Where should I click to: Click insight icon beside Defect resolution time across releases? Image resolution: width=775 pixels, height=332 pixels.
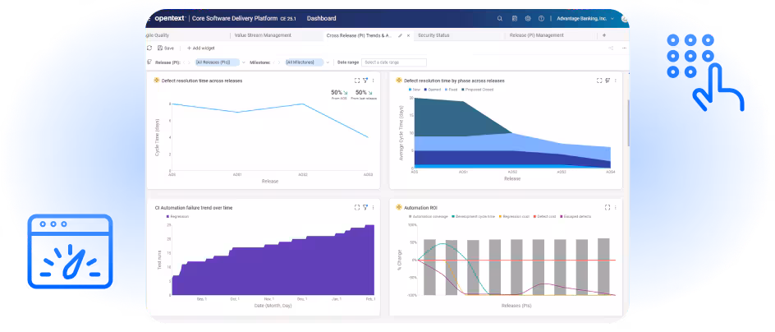click(157, 81)
